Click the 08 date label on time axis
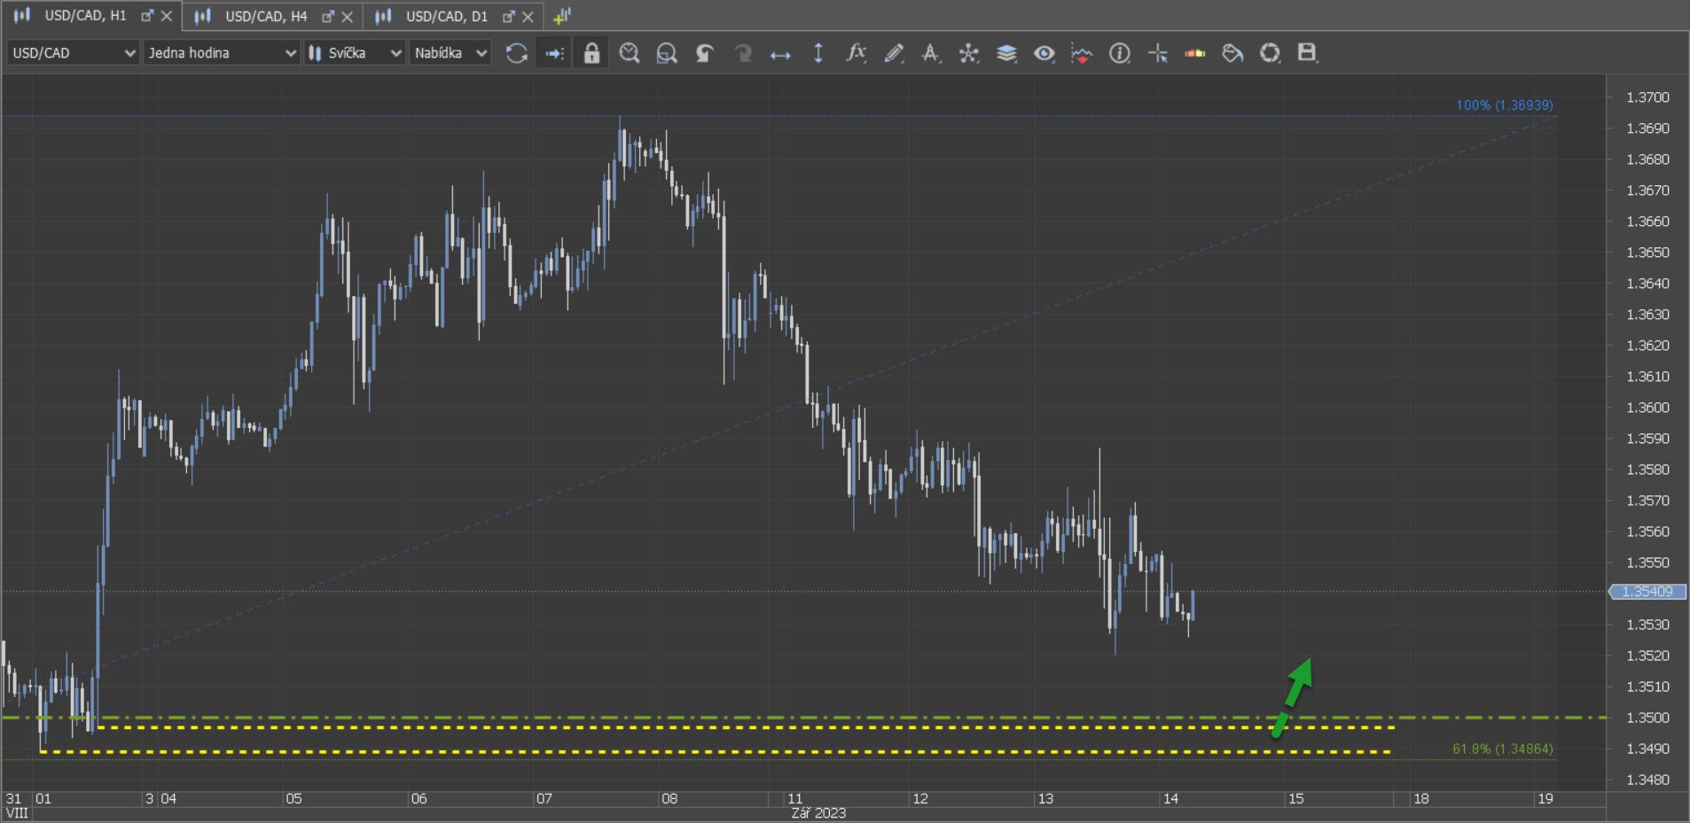 point(669,799)
